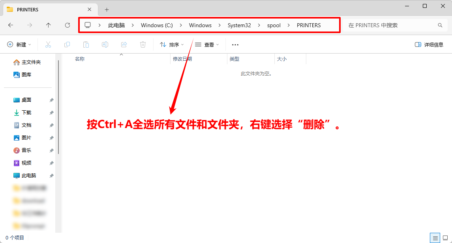Click Windows folder in the address path

[x=201, y=25]
